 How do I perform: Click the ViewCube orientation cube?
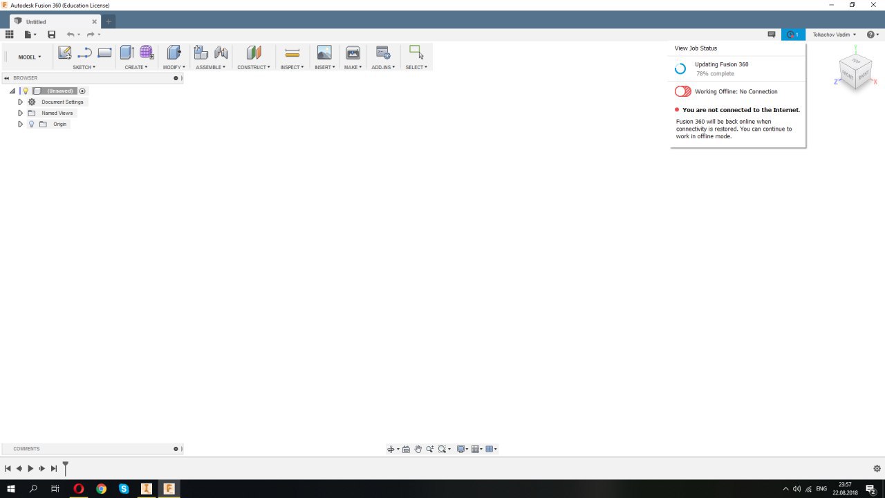[855, 71]
